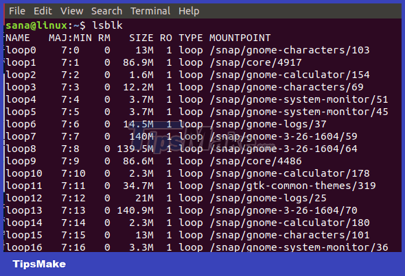Click the /snap/gnome-3-26-1604/59 mountpoint

(x=283, y=136)
